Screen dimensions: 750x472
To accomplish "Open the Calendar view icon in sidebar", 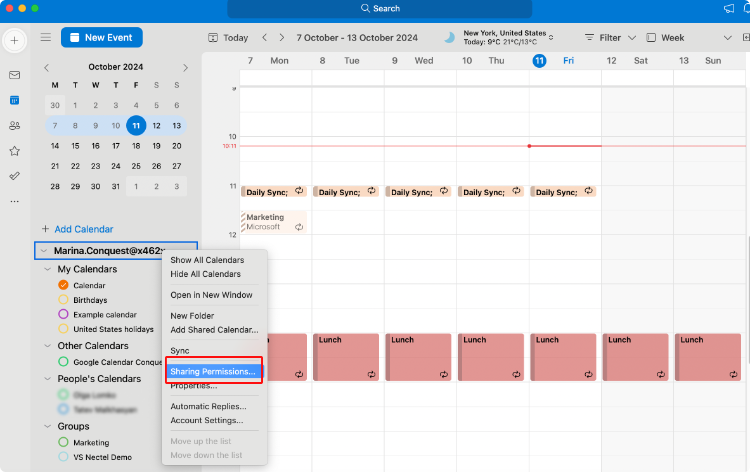I will click(15, 101).
